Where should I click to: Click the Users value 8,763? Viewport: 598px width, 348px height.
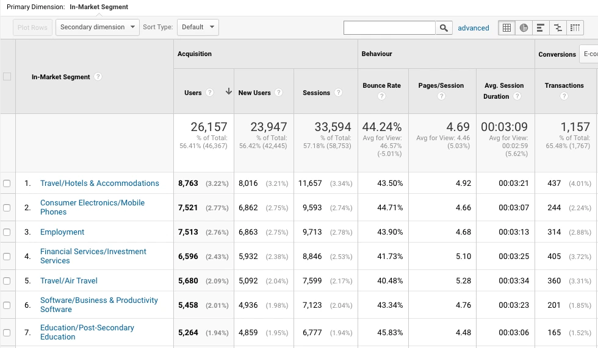188,183
